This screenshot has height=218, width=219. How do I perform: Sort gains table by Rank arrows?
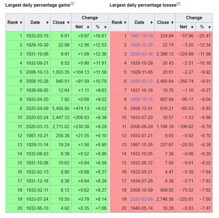point(21,23)
